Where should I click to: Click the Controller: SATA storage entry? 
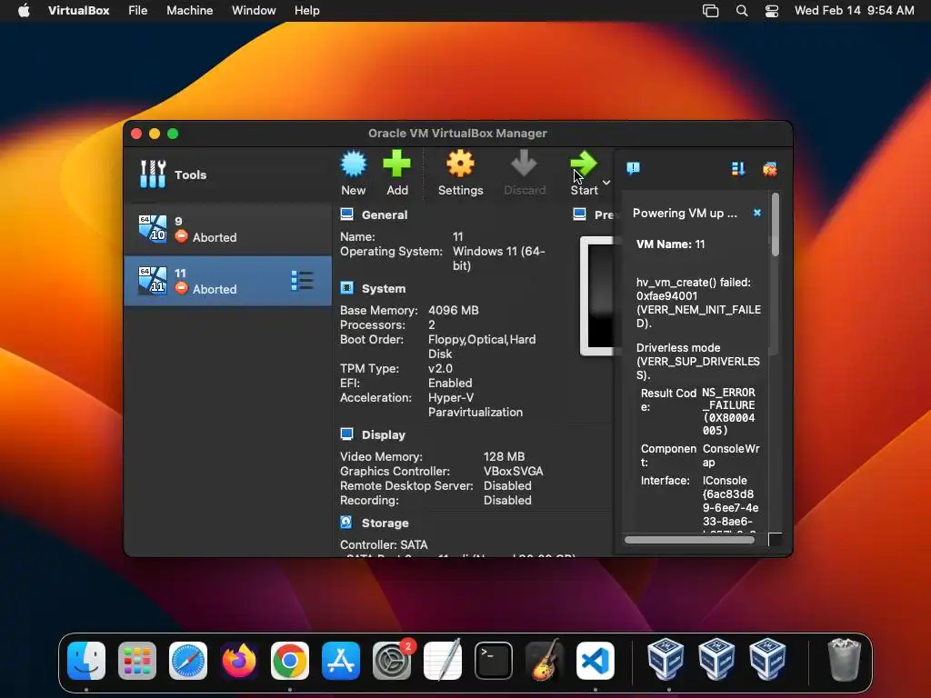click(x=384, y=544)
